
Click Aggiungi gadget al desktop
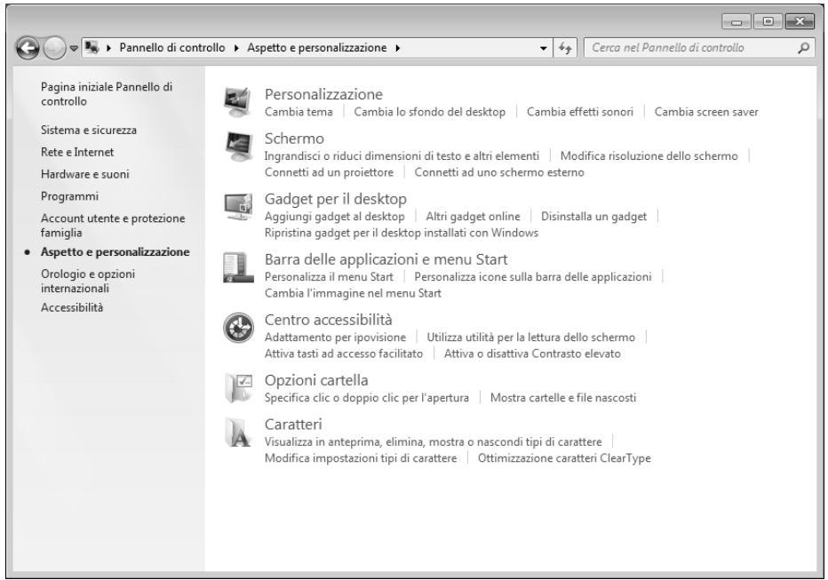pos(335,217)
